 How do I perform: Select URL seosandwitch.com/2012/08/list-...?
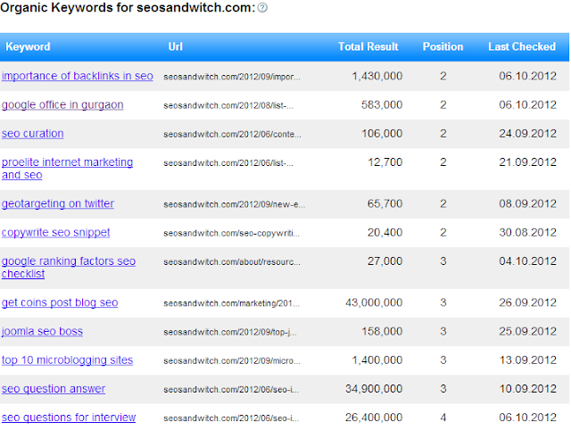pos(228,105)
